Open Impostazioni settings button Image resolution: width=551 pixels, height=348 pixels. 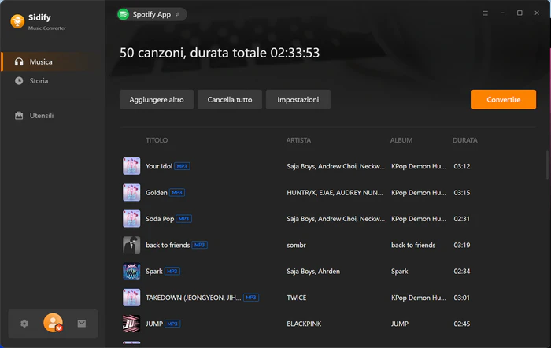[x=298, y=99]
